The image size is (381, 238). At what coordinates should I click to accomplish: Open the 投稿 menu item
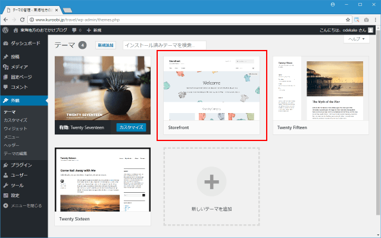[24, 57]
